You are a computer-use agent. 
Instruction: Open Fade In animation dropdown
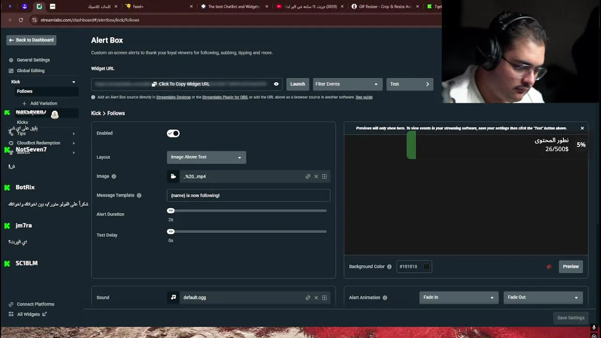(459, 297)
